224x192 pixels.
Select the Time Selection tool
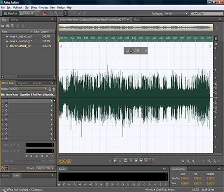click(x=65, y=13)
